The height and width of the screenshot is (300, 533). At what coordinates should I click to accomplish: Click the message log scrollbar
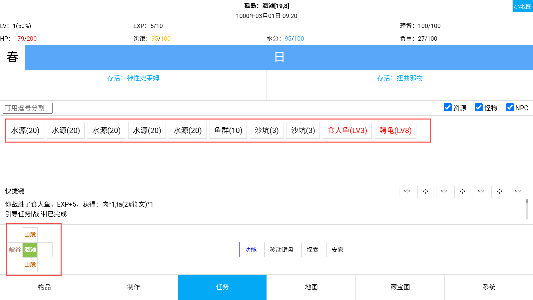tap(527, 209)
